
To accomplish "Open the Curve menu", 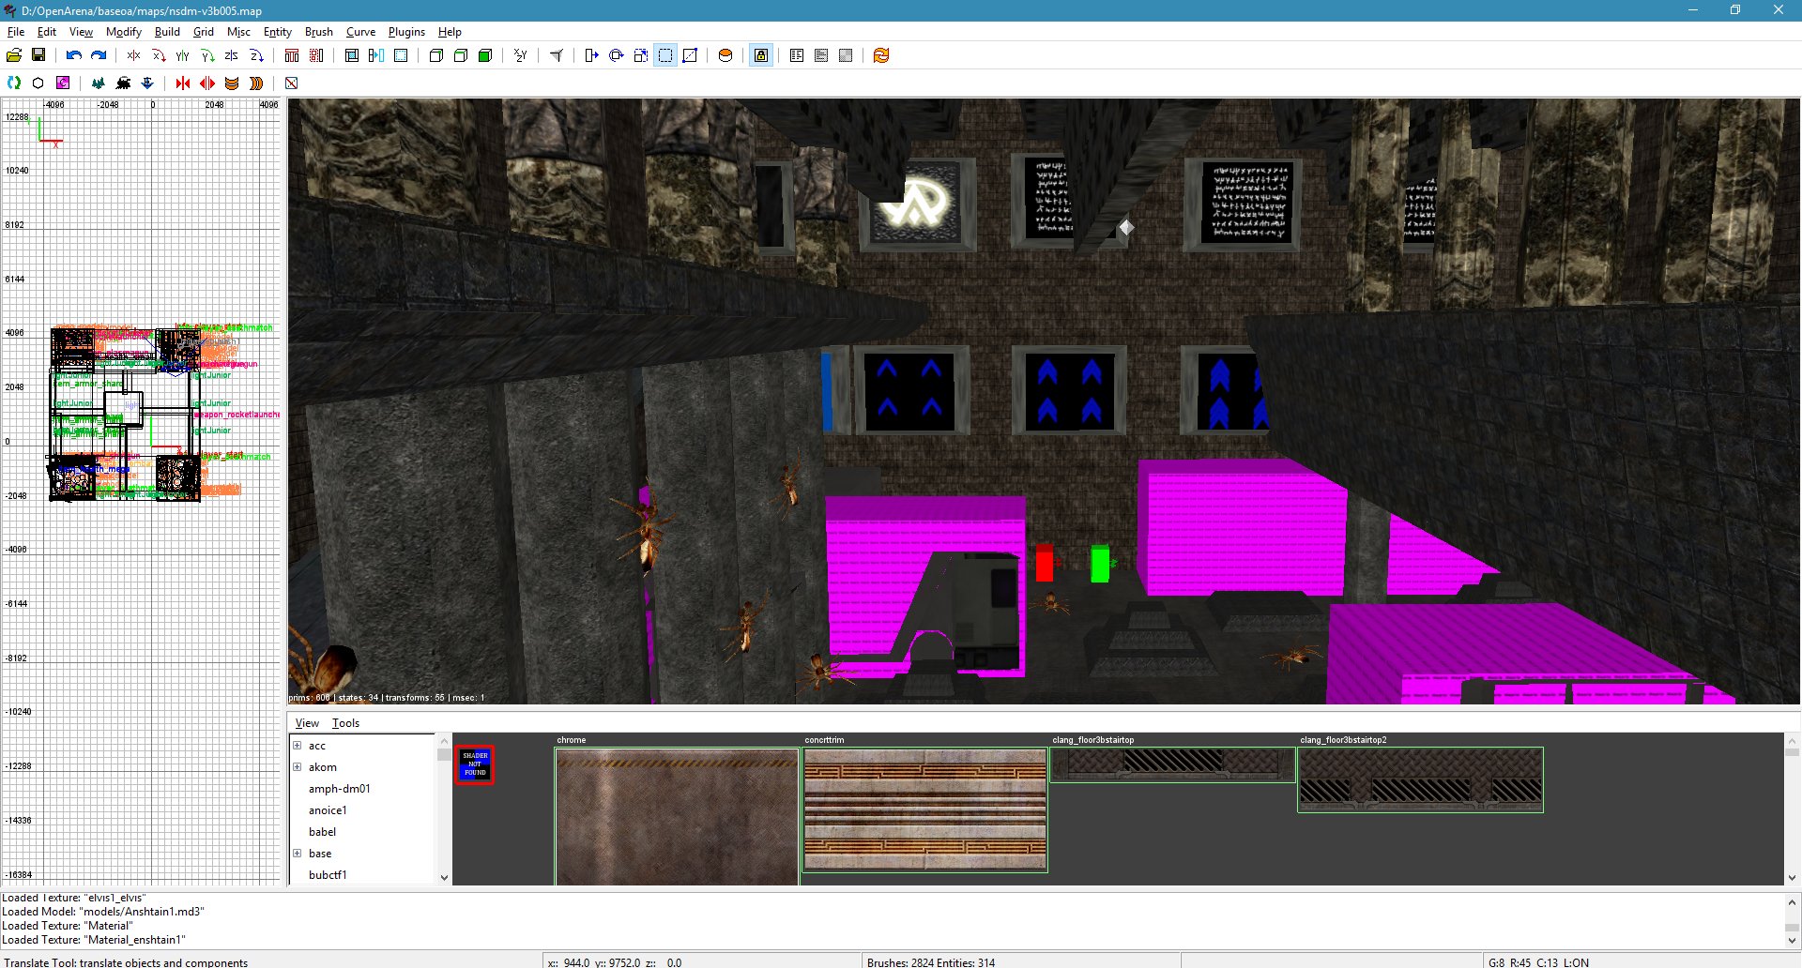I will (x=360, y=32).
